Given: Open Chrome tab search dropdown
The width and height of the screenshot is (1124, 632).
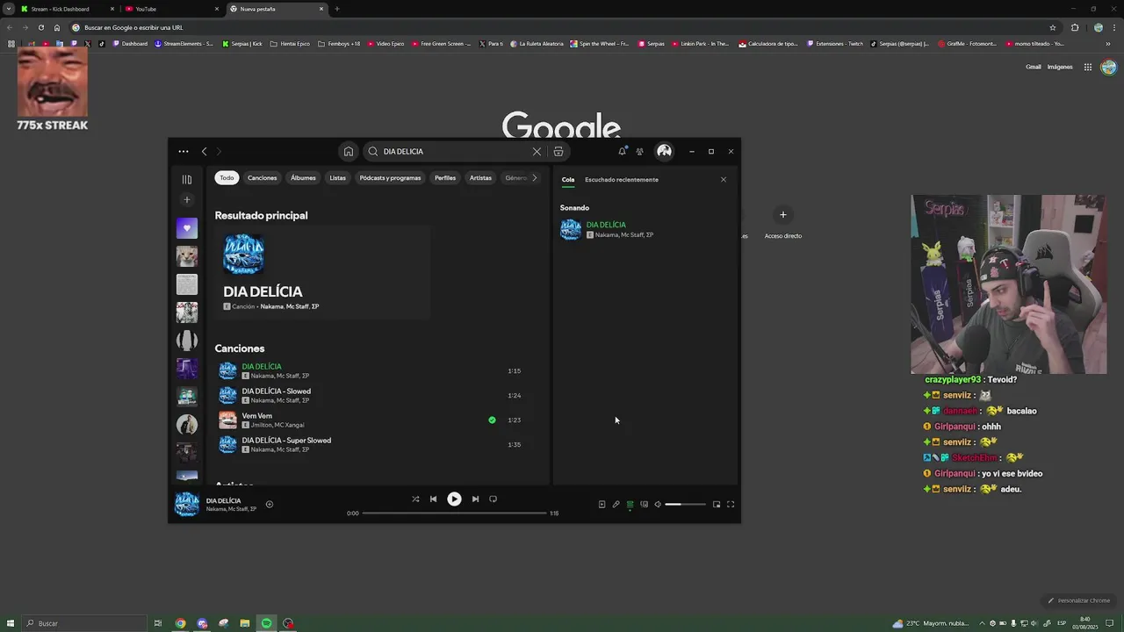Looking at the screenshot, I should (8, 9).
